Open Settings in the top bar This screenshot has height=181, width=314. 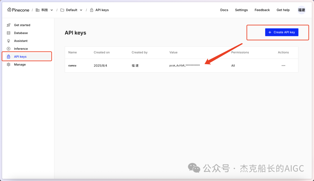pos(241,10)
